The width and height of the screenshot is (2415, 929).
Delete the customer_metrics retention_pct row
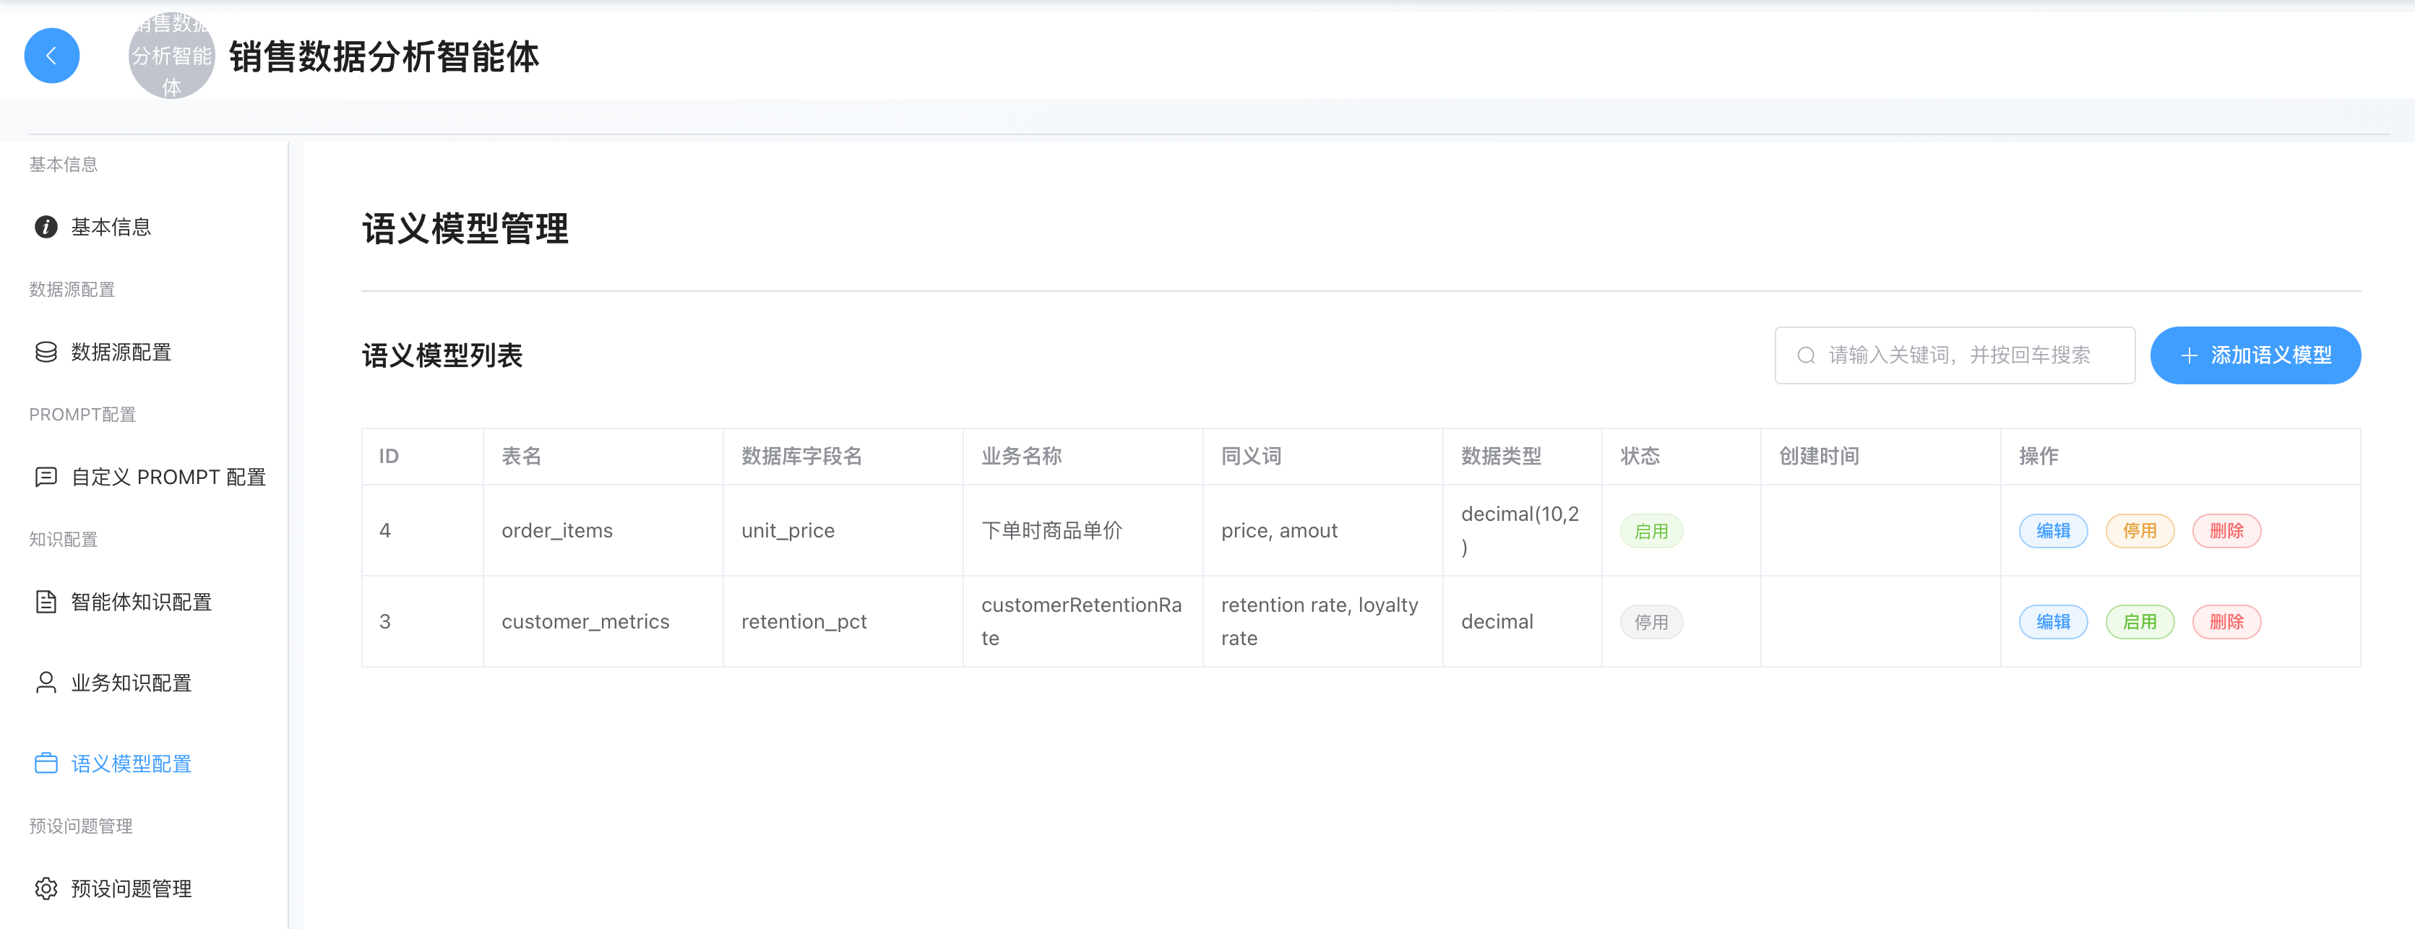[x=2226, y=621]
